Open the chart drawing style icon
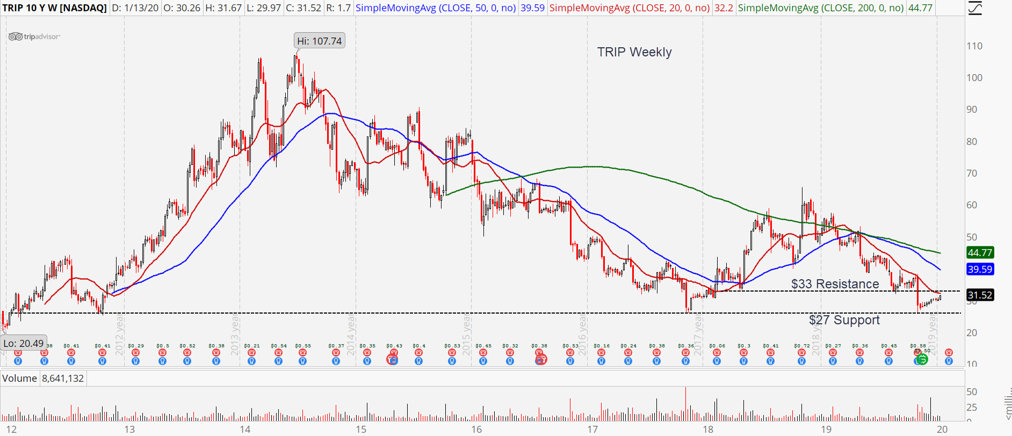 coord(974,8)
